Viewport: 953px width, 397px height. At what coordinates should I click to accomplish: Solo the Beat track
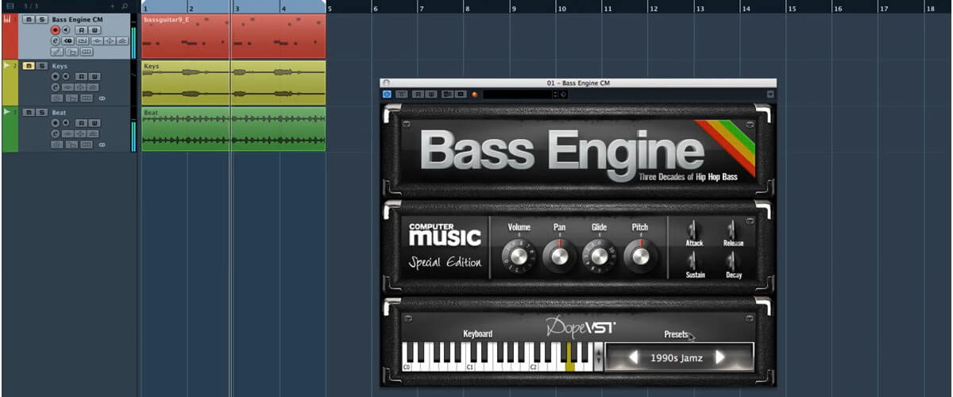point(42,113)
